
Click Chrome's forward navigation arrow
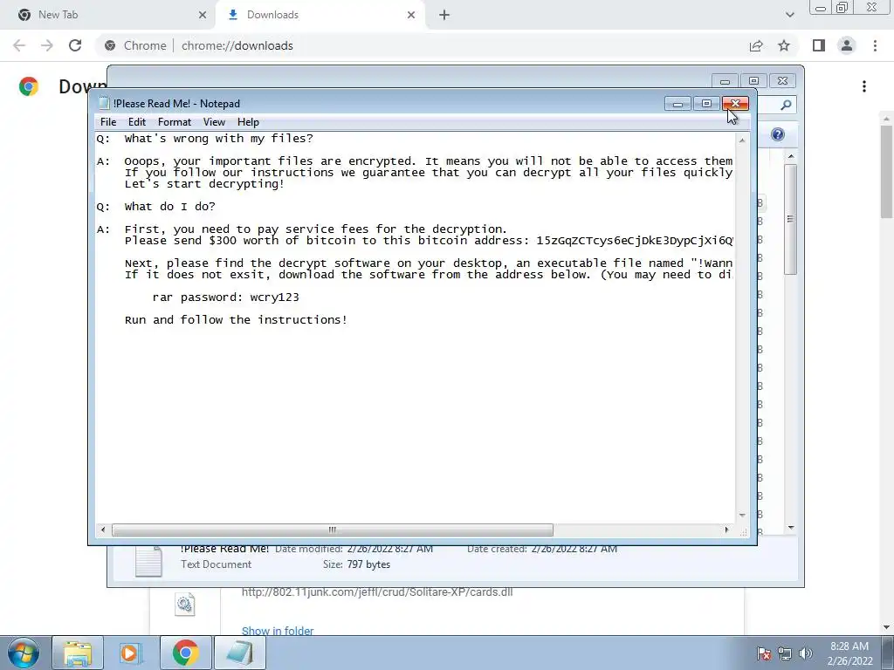pyautogui.click(x=47, y=45)
